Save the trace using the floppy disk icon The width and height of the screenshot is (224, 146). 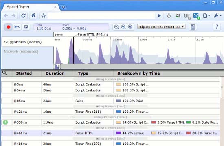(x=26, y=27)
